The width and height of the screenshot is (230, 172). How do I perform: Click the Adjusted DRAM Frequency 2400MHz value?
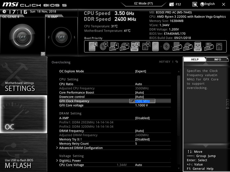click(x=142, y=135)
